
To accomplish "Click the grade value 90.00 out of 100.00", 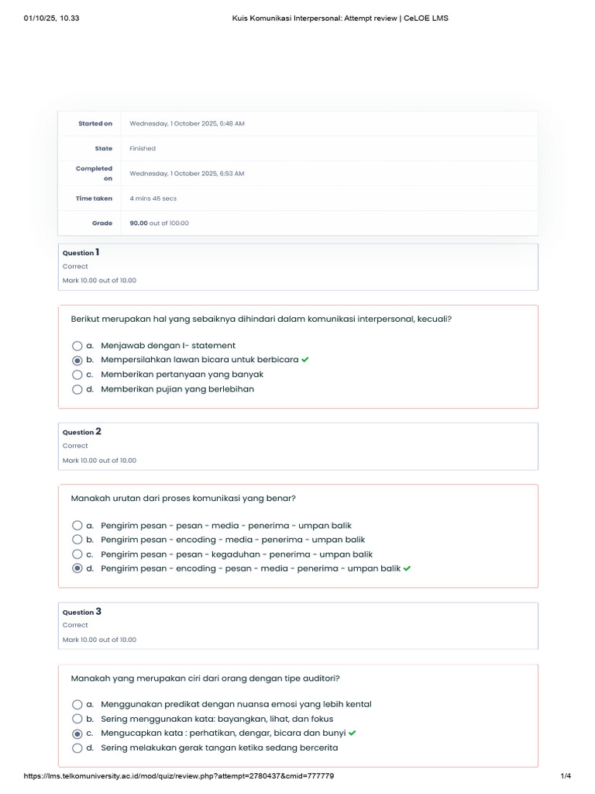I will point(159,223).
